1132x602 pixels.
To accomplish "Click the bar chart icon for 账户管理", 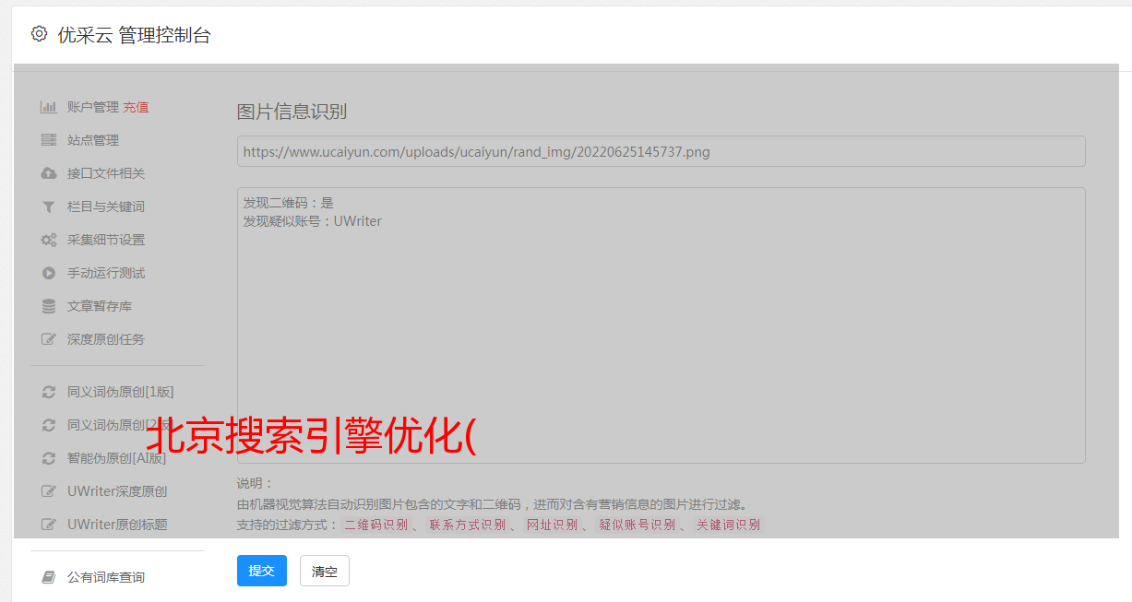I will click(49, 107).
